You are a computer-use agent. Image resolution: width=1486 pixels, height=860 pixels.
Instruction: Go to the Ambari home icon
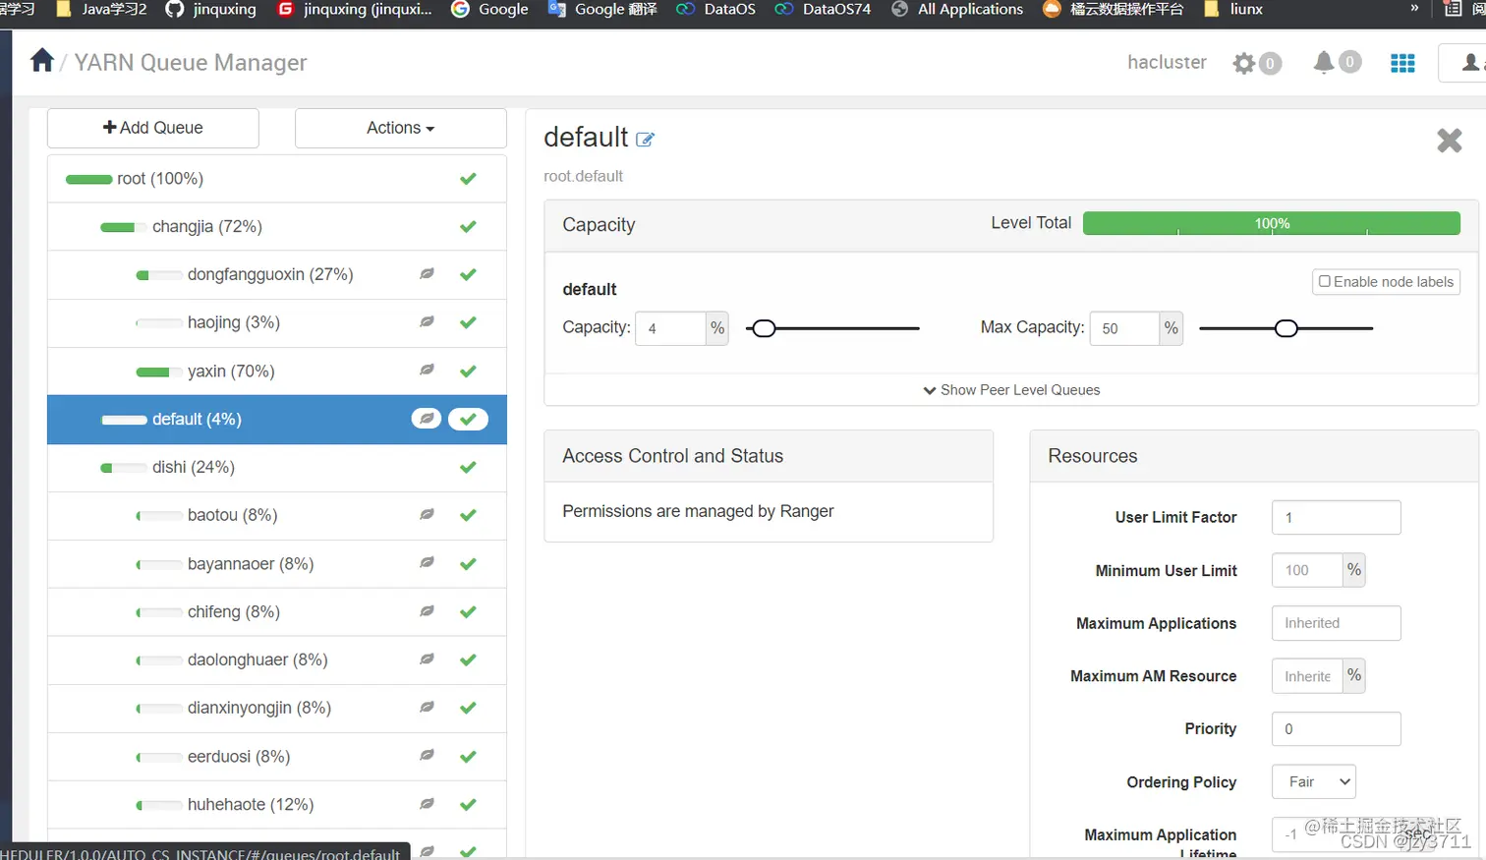click(x=42, y=61)
